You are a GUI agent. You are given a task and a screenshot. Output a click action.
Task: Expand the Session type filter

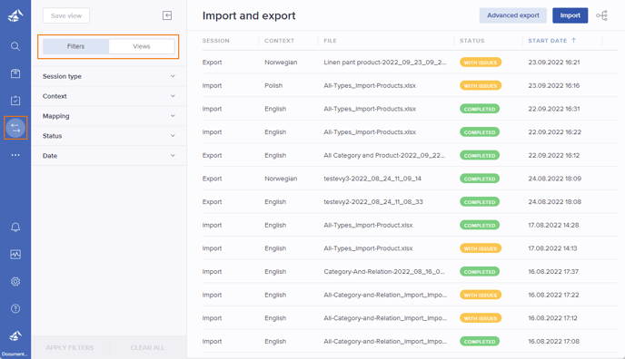pyautogui.click(x=108, y=76)
